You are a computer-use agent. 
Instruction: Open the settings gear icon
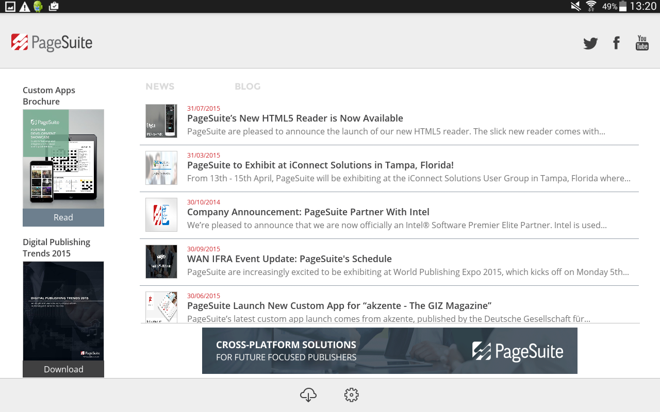pos(351,395)
